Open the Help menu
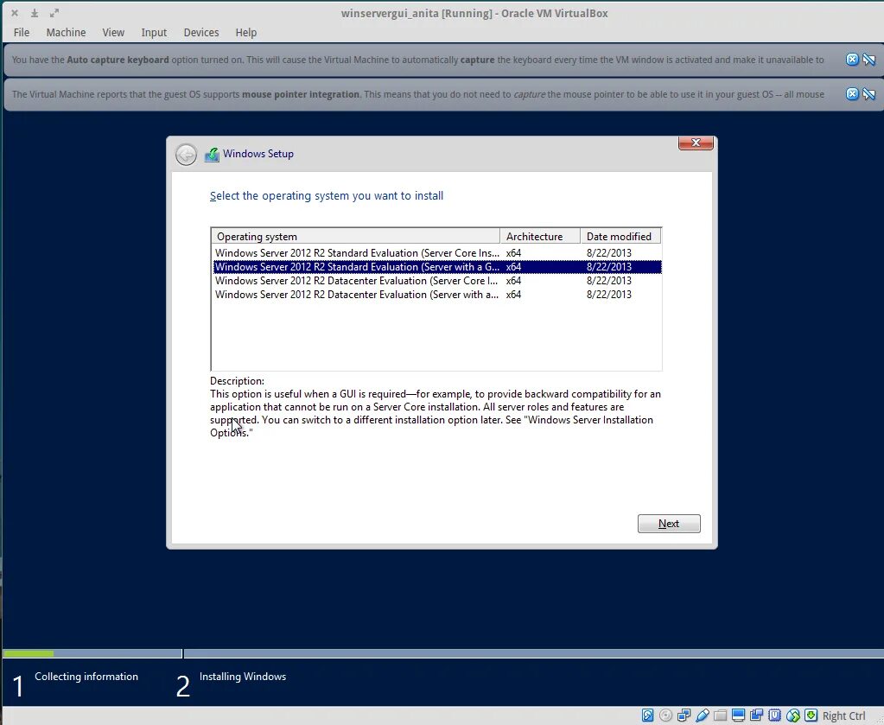The height and width of the screenshot is (725, 884). coord(245,33)
